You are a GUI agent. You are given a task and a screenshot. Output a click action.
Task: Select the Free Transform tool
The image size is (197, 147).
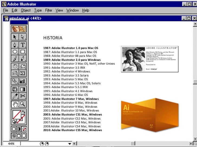(23, 73)
